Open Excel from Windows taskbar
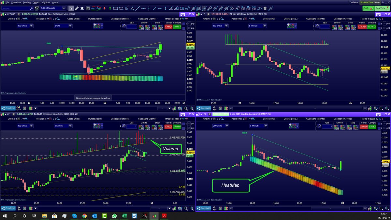 (124, 216)
